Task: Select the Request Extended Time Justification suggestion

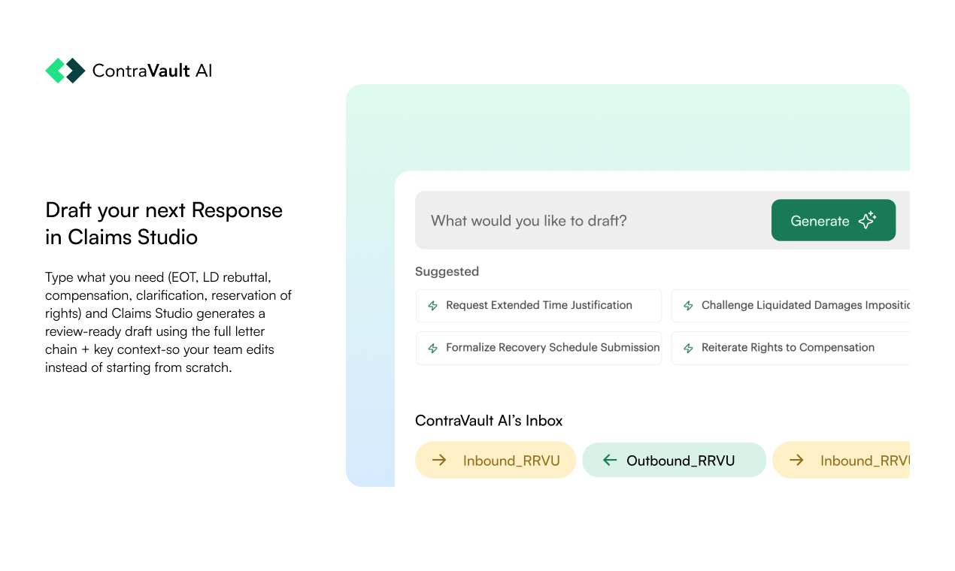Action: [538, 306]
